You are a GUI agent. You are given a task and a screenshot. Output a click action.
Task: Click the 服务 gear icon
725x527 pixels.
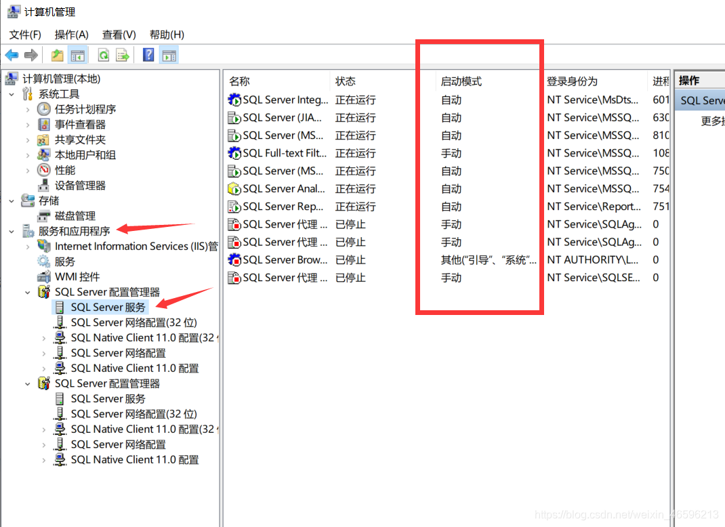[43, 261]
